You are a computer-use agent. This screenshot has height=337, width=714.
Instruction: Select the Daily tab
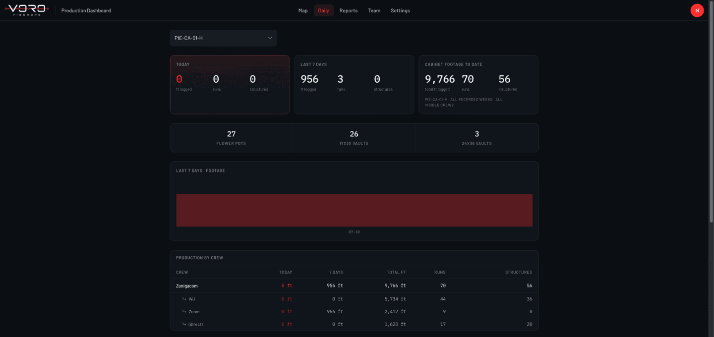pyautogui.click(x=323, y=10)
